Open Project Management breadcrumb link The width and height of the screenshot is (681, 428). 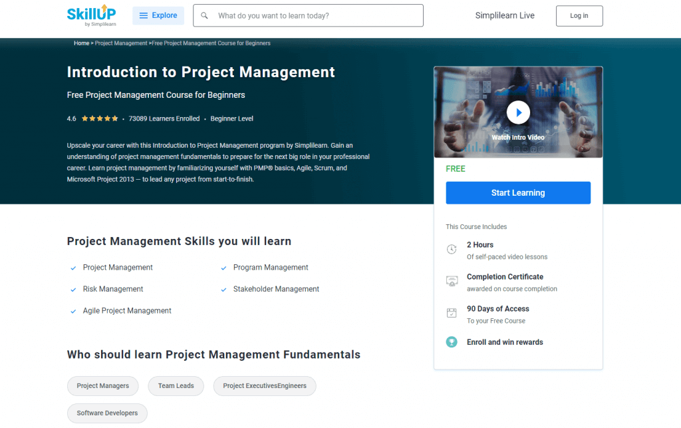click(x=121, y=43)
